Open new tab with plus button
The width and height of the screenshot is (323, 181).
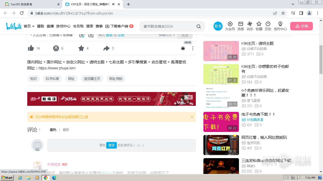(128, 4)
